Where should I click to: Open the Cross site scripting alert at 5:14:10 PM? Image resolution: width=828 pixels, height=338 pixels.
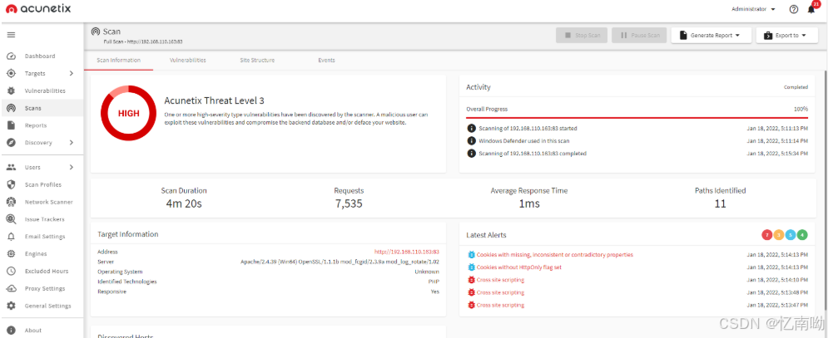501,280
